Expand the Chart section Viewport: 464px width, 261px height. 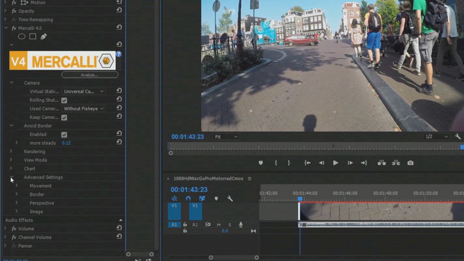(x=11, y=168)
